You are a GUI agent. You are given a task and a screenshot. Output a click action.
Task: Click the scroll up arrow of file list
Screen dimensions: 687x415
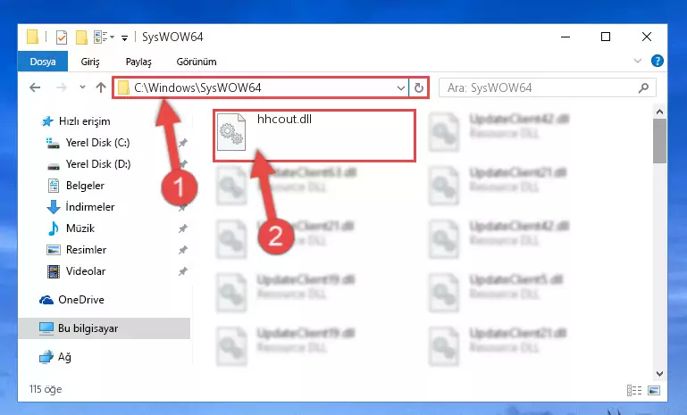(659, 112)
